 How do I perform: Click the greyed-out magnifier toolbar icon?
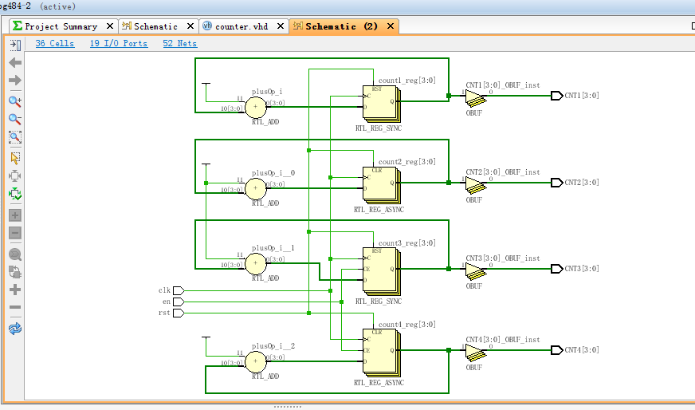pos(15,254)
